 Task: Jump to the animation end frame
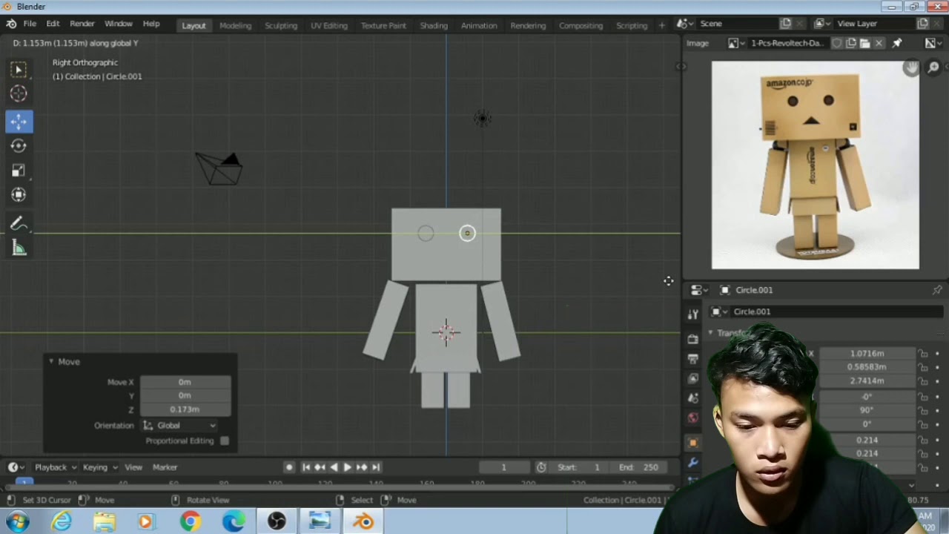tap(376, 467)
